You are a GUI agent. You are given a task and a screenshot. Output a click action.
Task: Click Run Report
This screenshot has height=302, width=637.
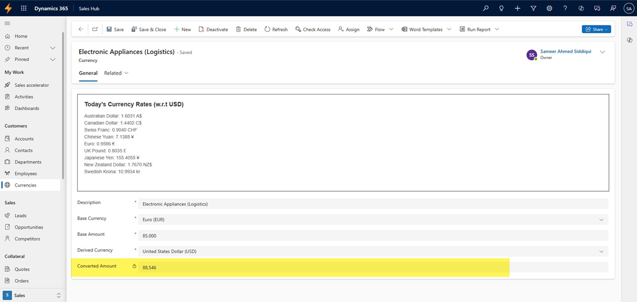click(475, 30)
